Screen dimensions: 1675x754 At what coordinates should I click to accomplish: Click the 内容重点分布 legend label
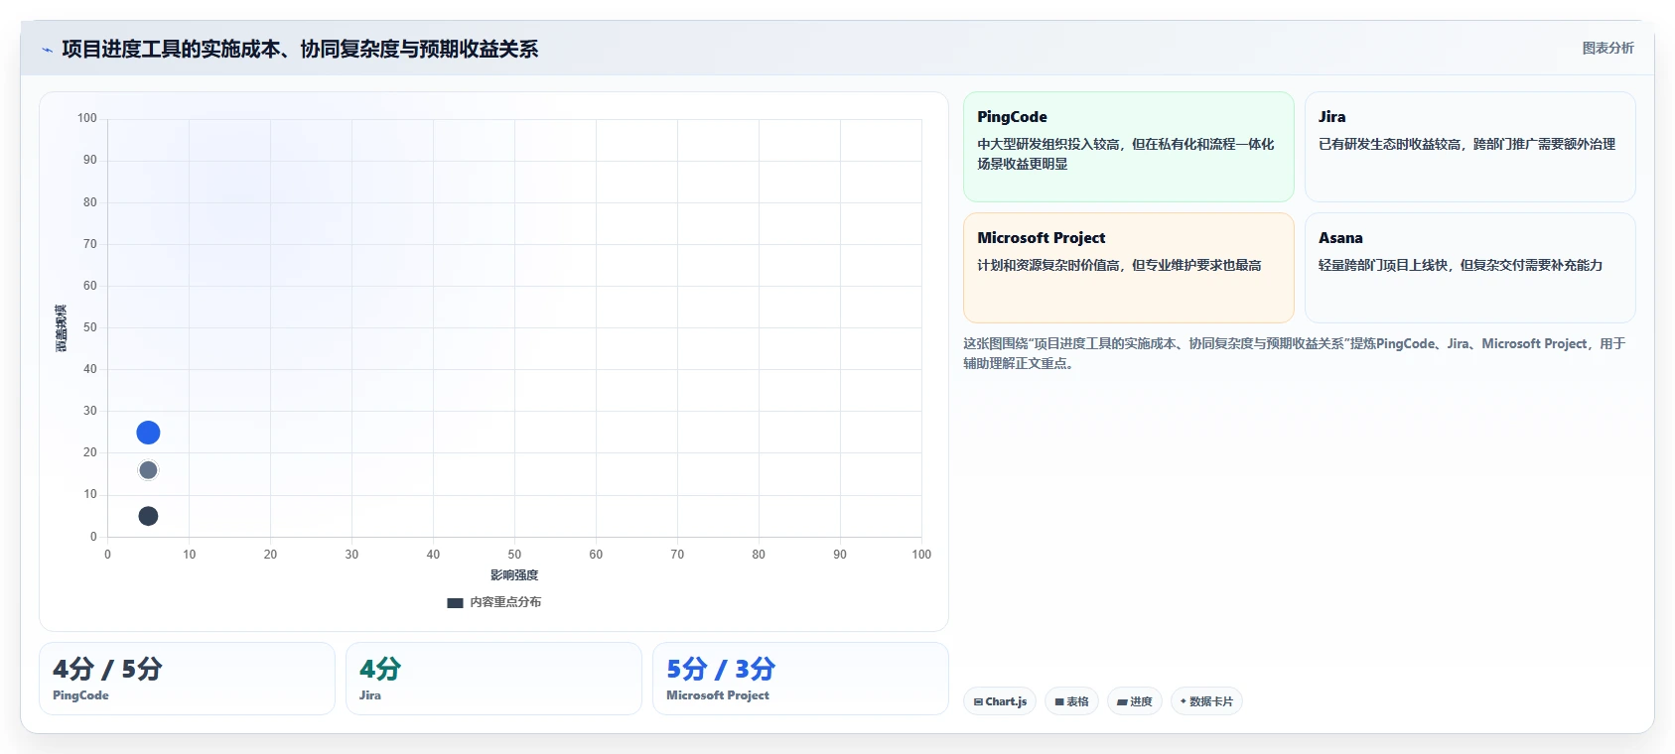point(505,602)
